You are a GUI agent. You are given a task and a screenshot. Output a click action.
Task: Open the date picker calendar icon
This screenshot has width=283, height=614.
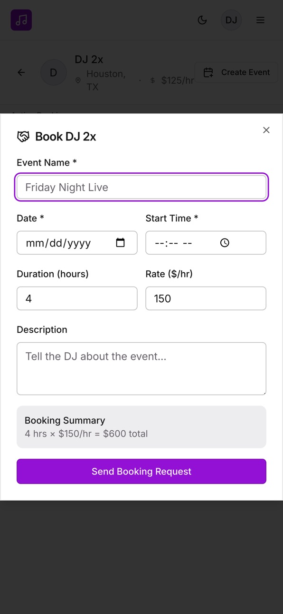coord(121,243)
